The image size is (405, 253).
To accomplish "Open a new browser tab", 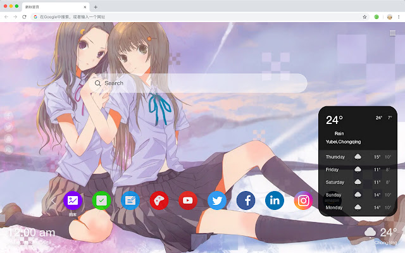I will click(96, 7).
